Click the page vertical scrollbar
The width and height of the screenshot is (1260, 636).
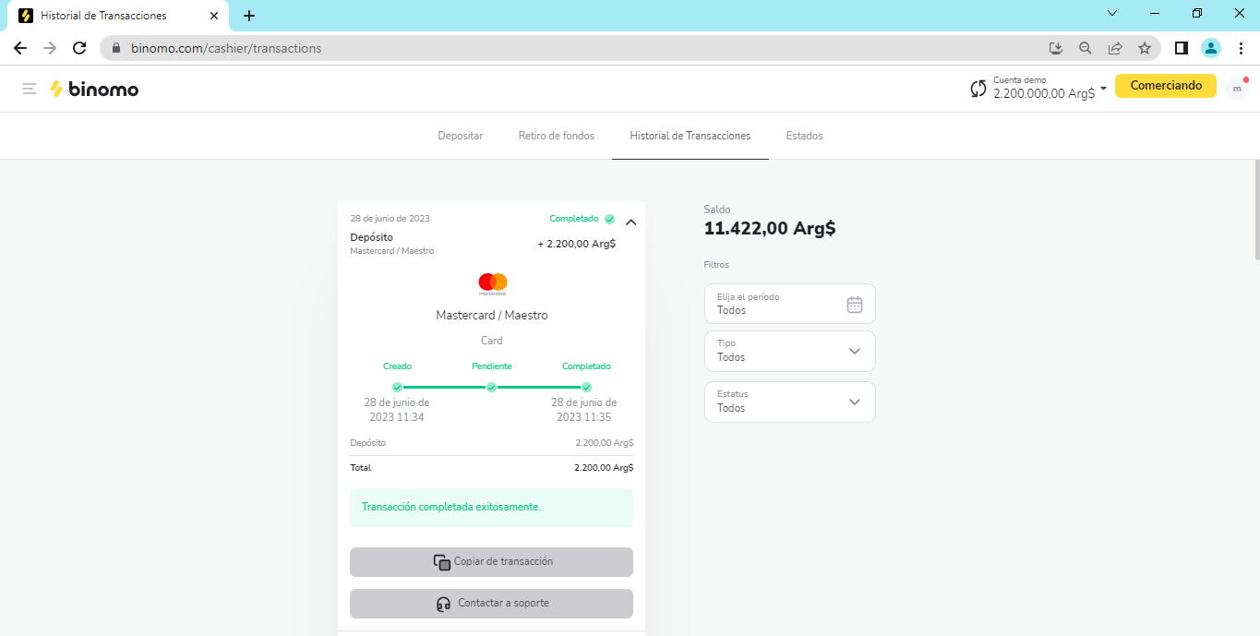coord(1255,210)
